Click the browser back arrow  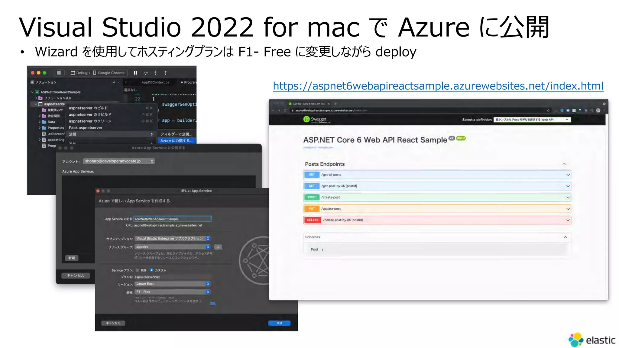tap(273, 111)
